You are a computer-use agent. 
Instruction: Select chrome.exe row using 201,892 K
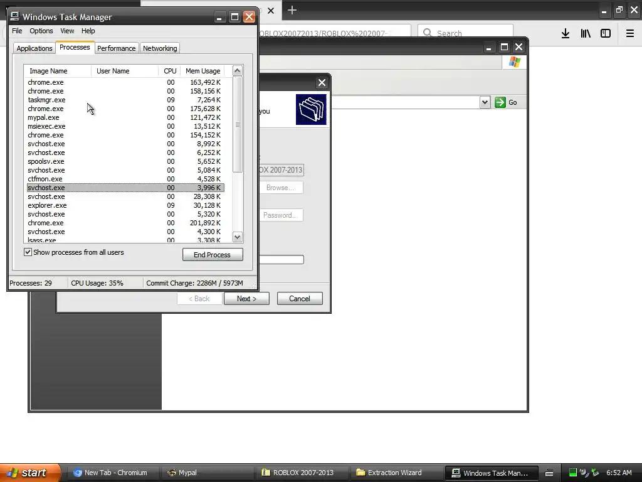point(125,223)
